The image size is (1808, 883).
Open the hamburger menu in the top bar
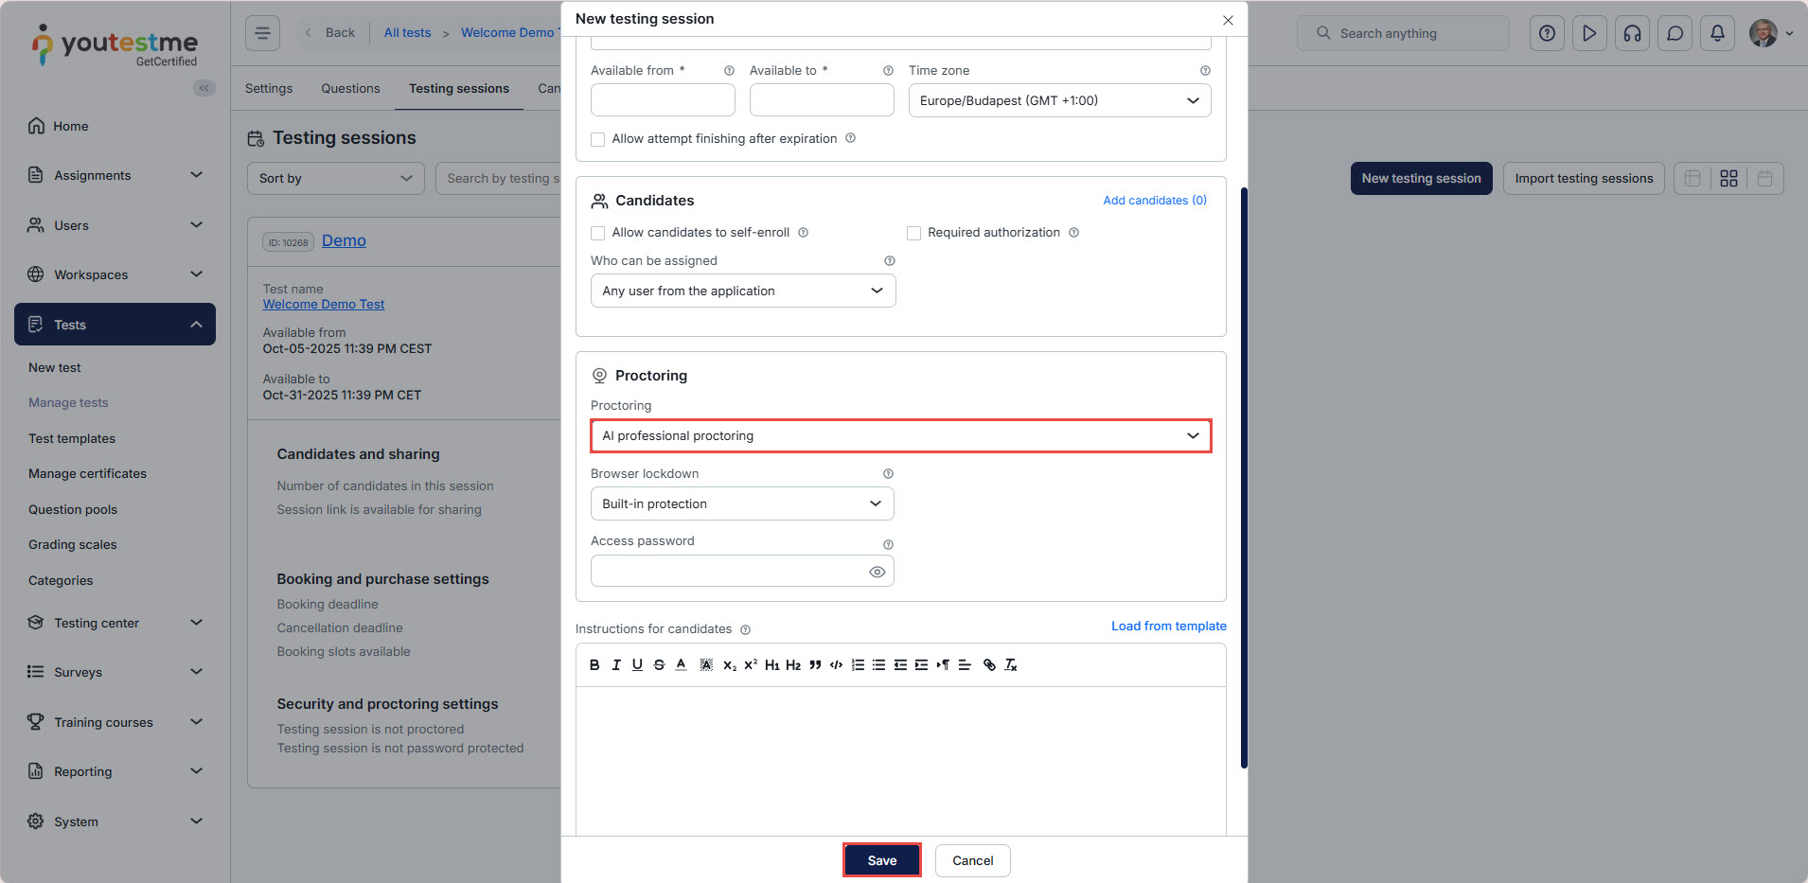pyautogui.click(x=262, y=33)
